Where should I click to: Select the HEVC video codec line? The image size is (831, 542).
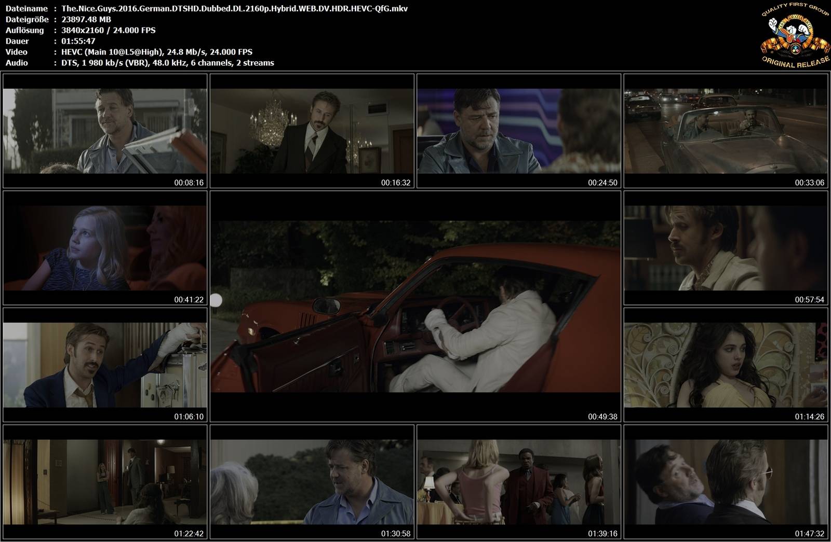pos(157,52)
